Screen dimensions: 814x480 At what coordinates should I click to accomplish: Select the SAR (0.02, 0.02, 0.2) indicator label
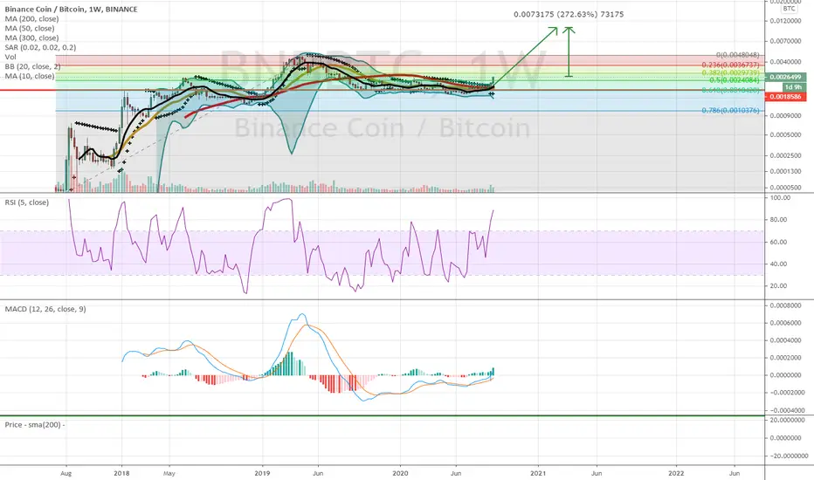(x=40, y=47)
